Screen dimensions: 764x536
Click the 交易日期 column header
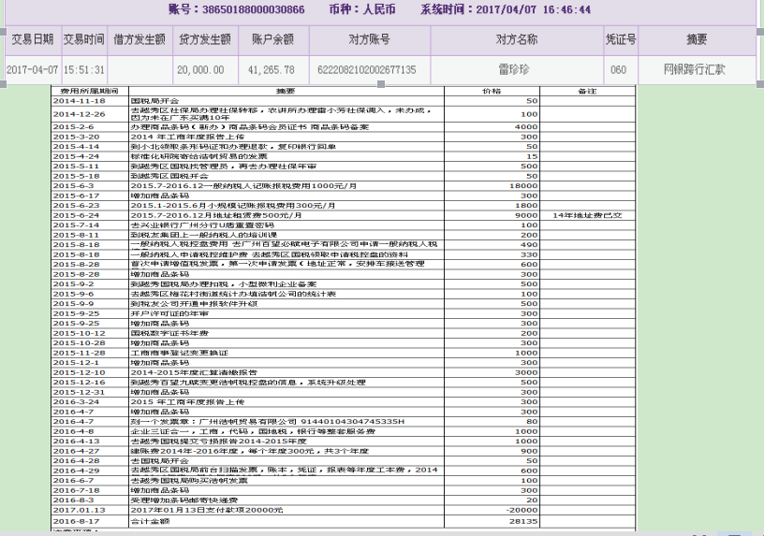pyautogui.click(x=32, y=39)
